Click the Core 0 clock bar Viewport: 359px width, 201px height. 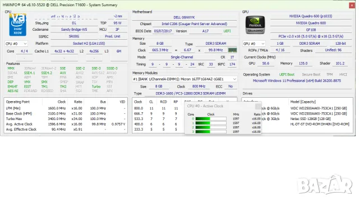pos(211,119)
